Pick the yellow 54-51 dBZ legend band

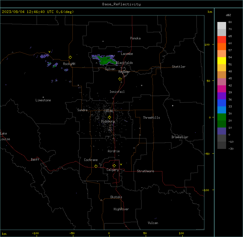coord(222,61)
